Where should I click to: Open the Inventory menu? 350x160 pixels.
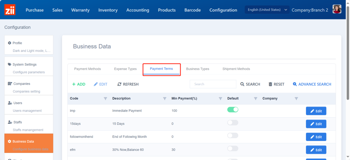108,10
